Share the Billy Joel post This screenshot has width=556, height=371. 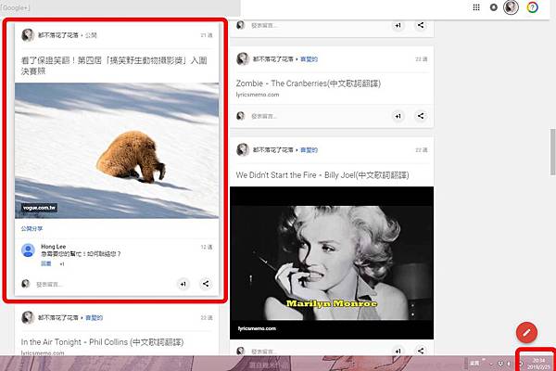tap(421, 351)
